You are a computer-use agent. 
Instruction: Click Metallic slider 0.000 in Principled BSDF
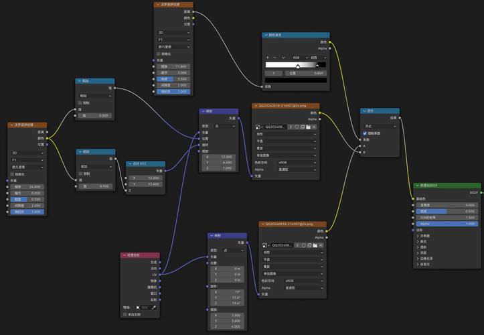tap(447, 205)
